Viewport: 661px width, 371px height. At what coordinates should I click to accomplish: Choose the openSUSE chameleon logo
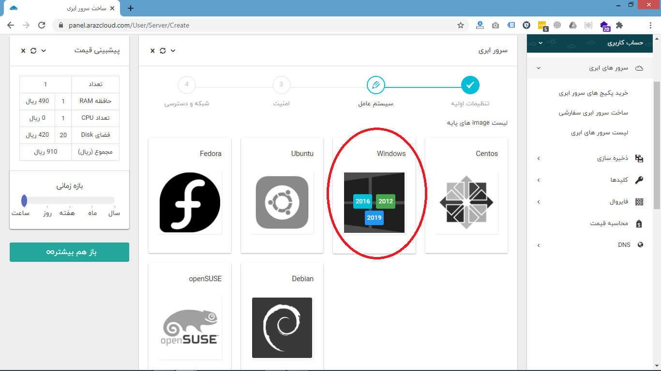[x=190, y=328]
